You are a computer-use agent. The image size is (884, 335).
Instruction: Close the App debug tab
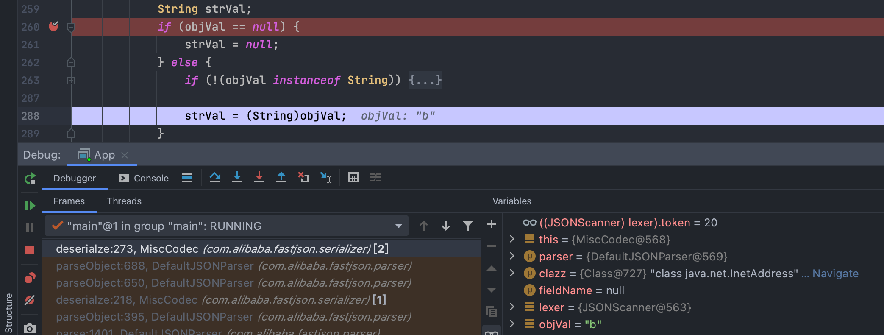pyautogui.click(x=125, y=155)
